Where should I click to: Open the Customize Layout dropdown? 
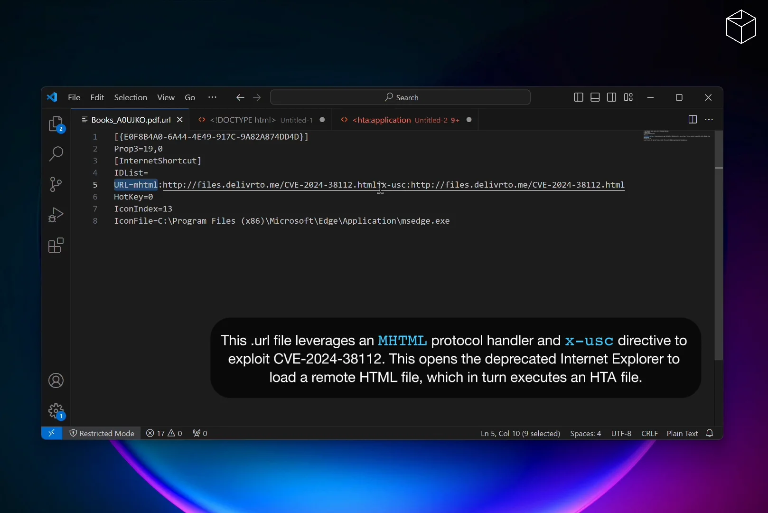click(x=628, y=97)
